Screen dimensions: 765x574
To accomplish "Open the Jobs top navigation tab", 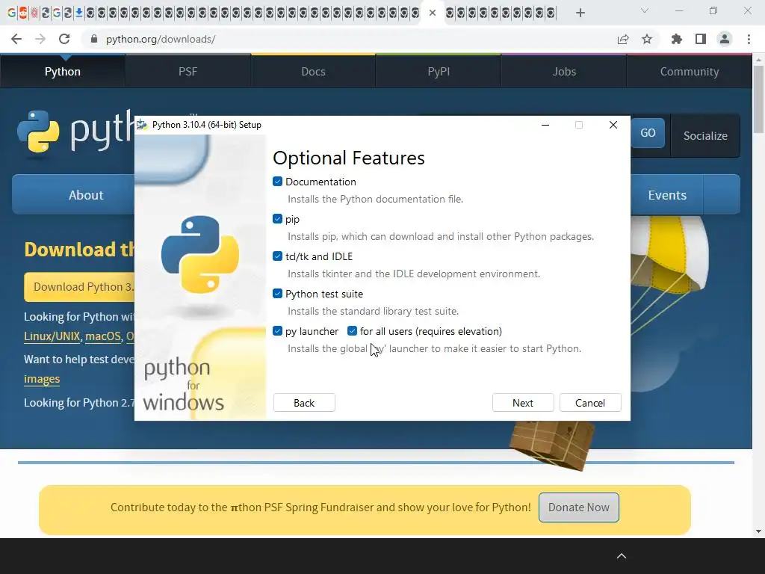I will coord(564,71).
